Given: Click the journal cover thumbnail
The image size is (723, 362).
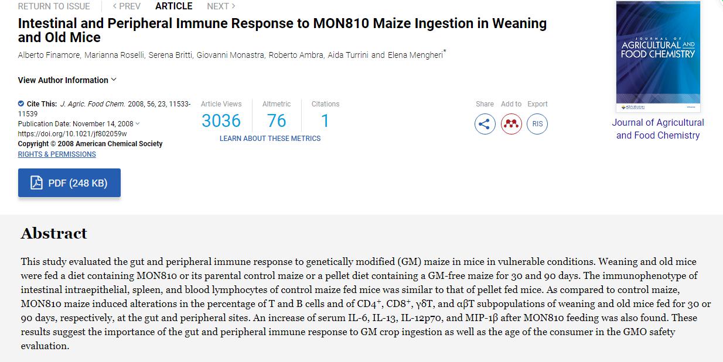Looking at the screenshot, I should click(x=658, y=57).
